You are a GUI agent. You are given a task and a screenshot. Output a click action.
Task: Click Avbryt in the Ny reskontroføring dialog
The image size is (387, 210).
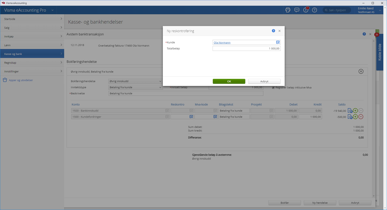[264, 81]
